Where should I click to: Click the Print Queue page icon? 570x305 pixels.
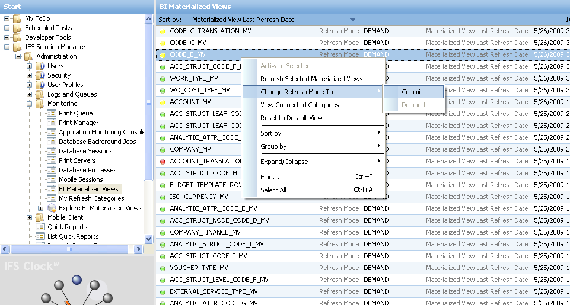(51, 114)
